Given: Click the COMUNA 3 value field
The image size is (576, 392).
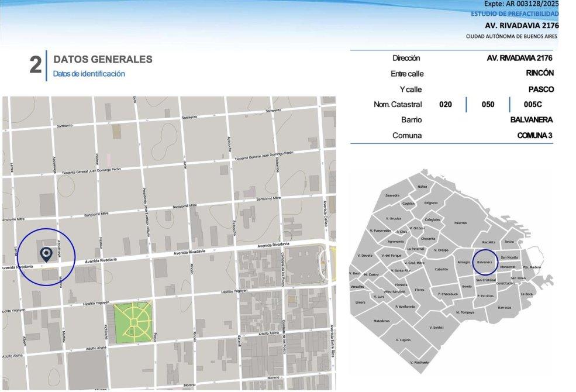Looking at the screenshot, I should pyautogui.click(x=535, y=136).
